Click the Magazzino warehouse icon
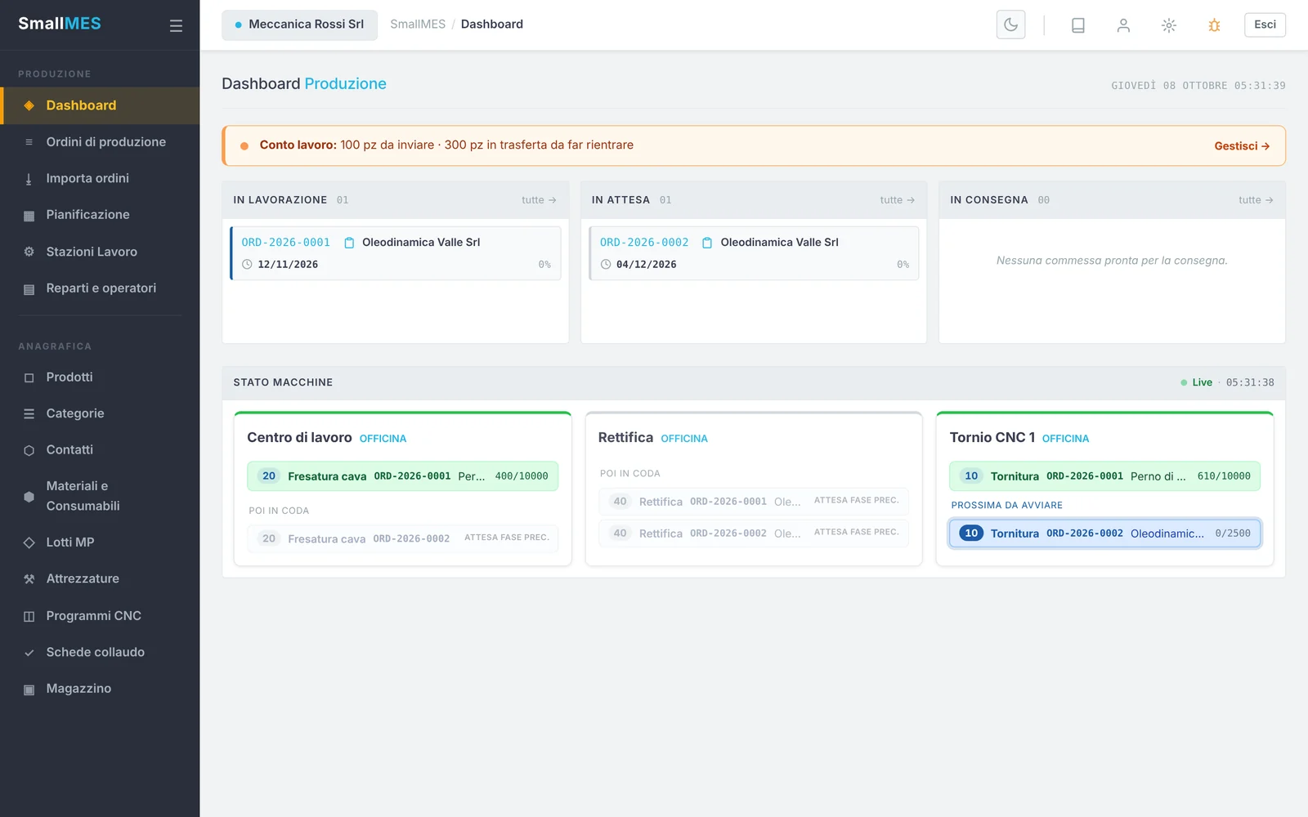 (29, 690)
